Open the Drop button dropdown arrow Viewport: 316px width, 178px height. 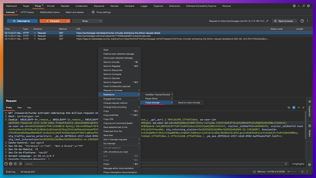point(100,21)
